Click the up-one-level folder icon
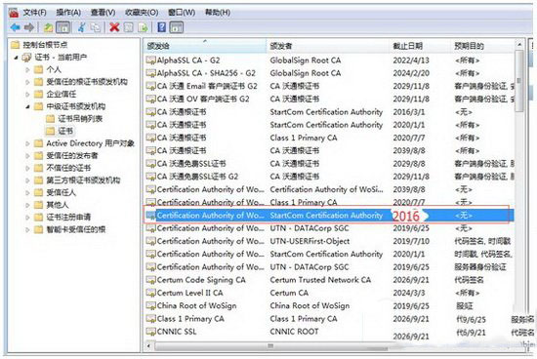The image size is (537, 359). click(x=48, y=27)
